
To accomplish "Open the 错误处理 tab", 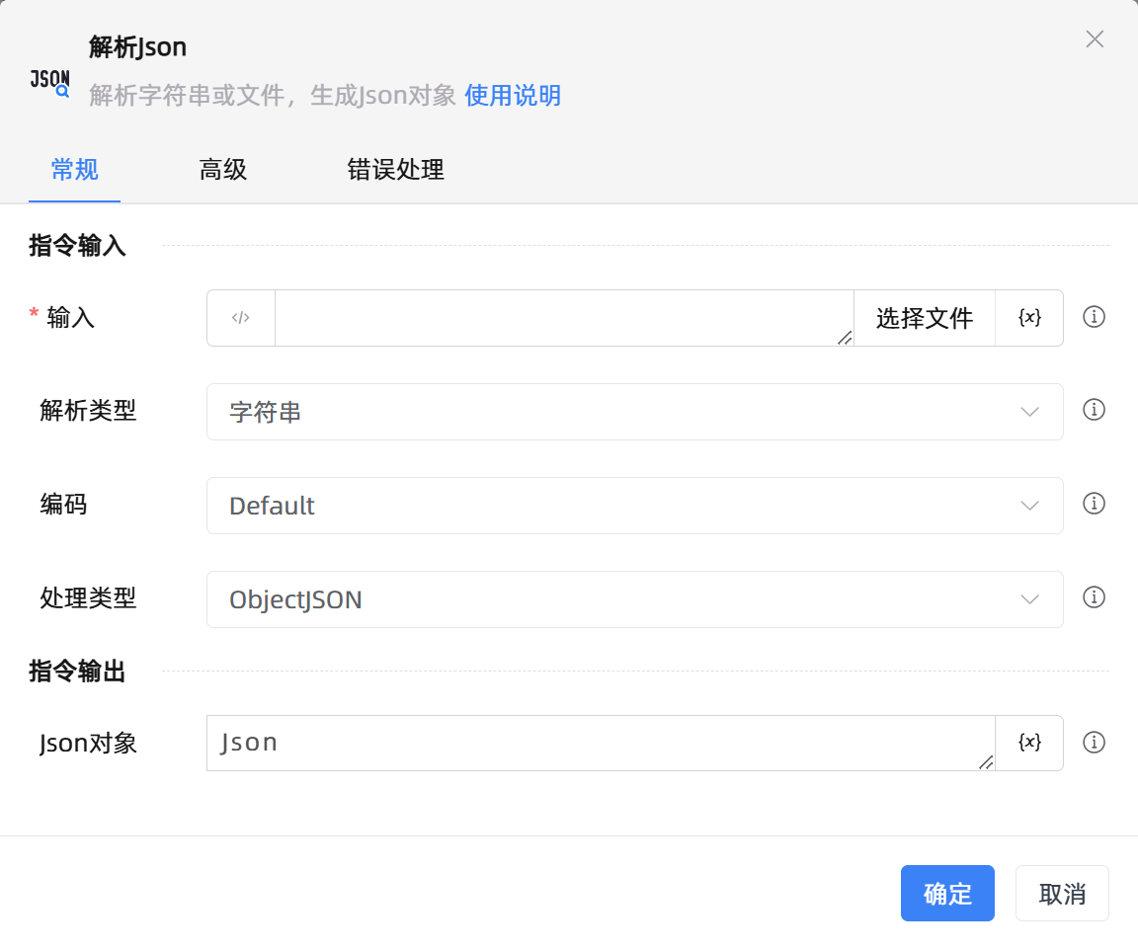I will (395, 169).
